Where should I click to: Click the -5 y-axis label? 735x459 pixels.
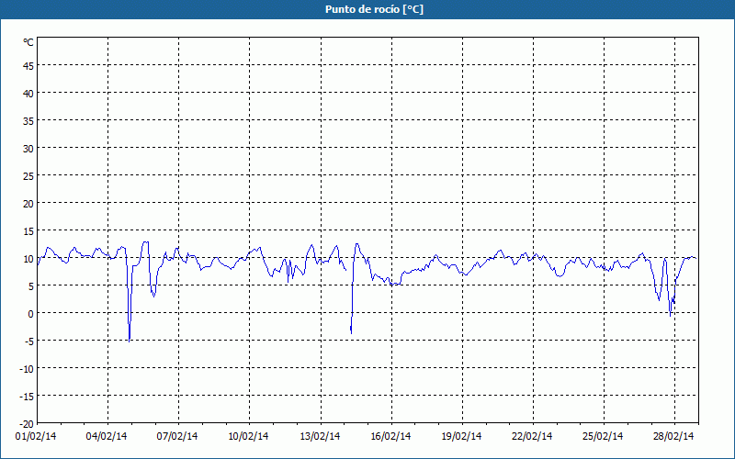(29, 341)
